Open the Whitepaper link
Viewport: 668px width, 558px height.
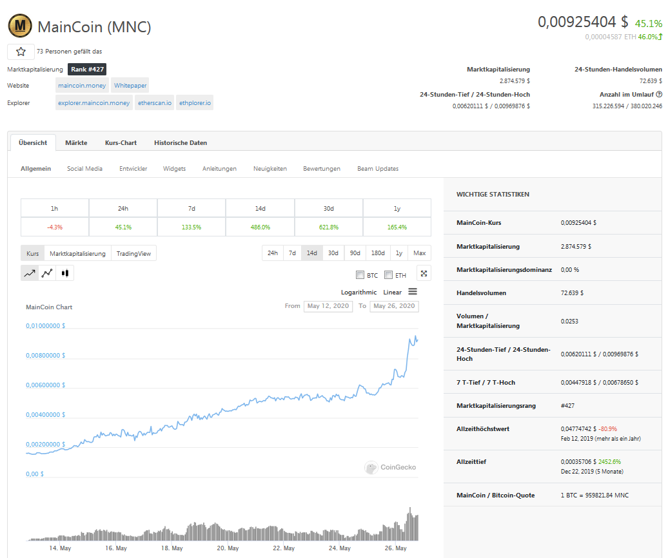[130, 85]
